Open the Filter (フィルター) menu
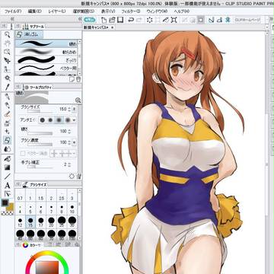274x274 pixels. click(x=130, y=11)
